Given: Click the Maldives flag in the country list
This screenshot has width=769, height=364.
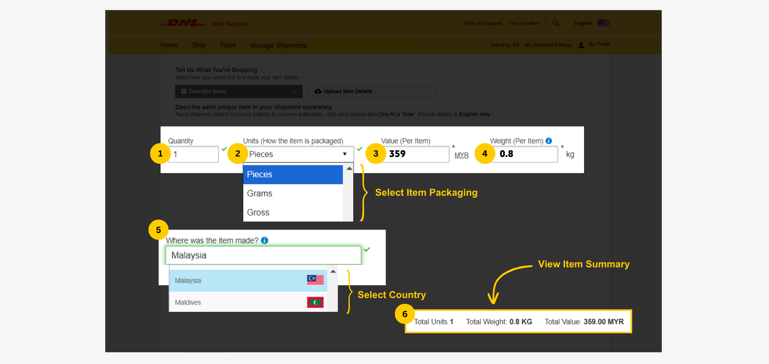Looking at the screenshot, I should [315, 302].
